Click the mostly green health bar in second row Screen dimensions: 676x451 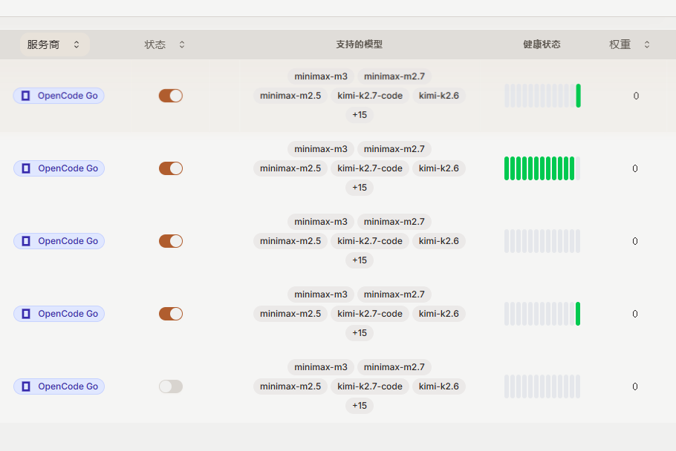coord(542,168)
